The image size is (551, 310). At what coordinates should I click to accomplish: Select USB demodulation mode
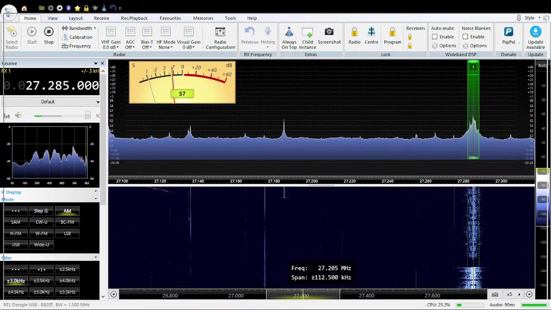point(15,245)
